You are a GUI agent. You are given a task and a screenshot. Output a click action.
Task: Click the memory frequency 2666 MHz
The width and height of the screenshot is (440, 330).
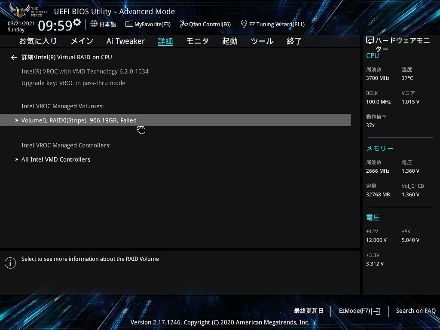378,171
